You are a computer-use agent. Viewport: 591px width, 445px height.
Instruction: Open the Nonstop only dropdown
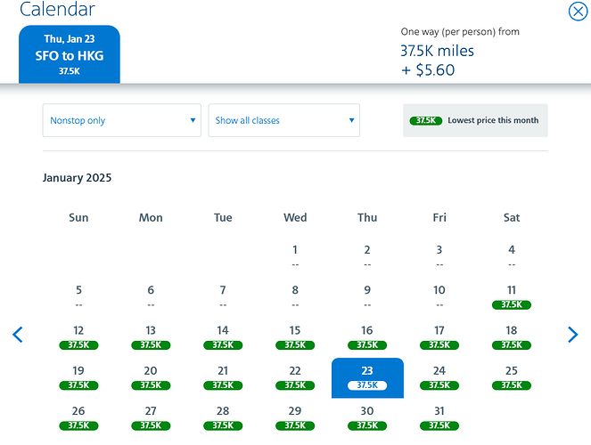coord(122,120)
